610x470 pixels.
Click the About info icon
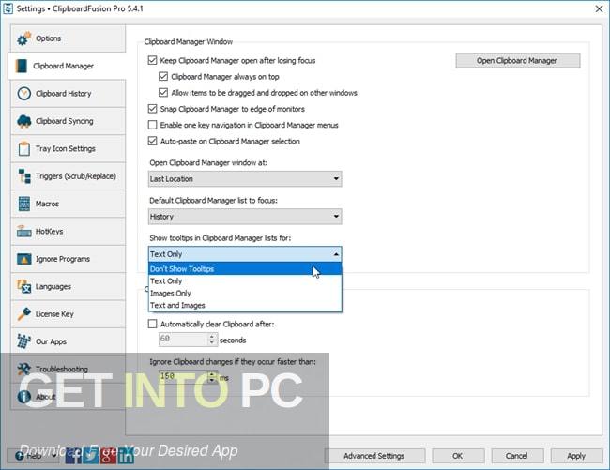pos(23,397)
